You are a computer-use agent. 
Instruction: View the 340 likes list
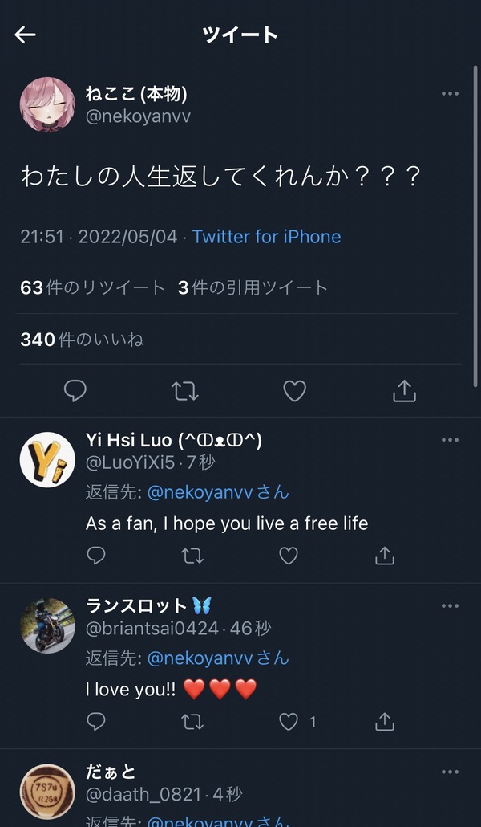click(83, 339)
